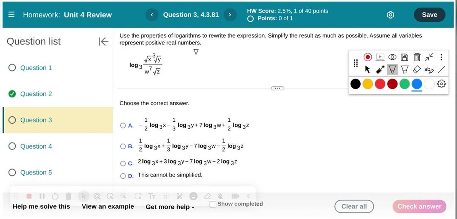Go to the next question with right arrow

230,14
